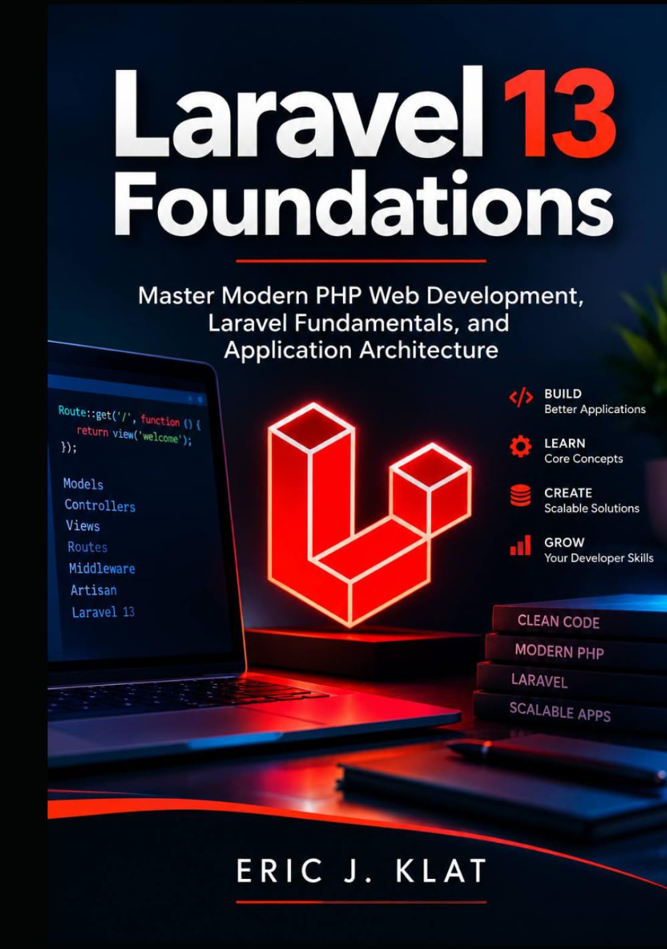Click the glowing red Laravel logo
667x949 pixels.
pyautogui.click(x=370, y=515)
